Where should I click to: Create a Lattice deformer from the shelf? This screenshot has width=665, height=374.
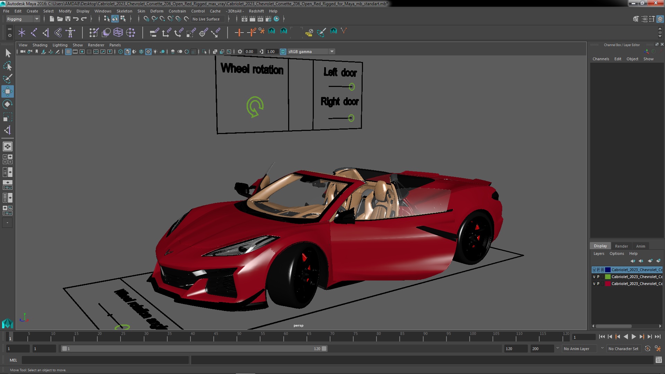pyautogui.click(x=118, y=33)
